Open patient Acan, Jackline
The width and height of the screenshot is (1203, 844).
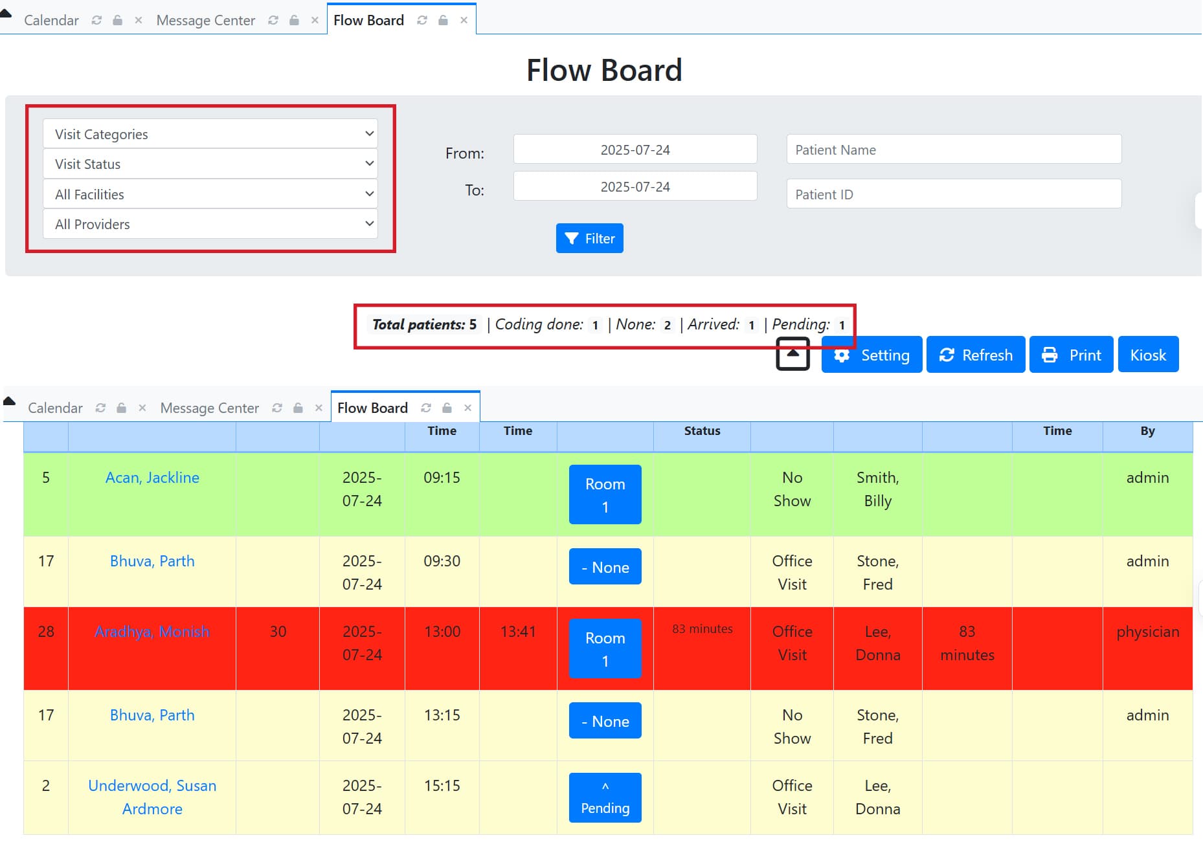pos(152,478)
